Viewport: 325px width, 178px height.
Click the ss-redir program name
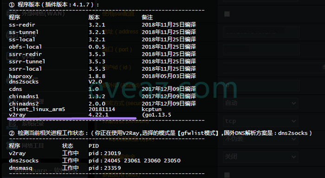[x=22, y=25]
